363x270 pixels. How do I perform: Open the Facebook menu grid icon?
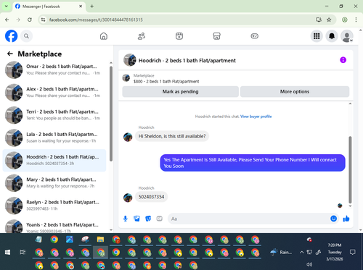pyautogui.click(x=317, y=36)
